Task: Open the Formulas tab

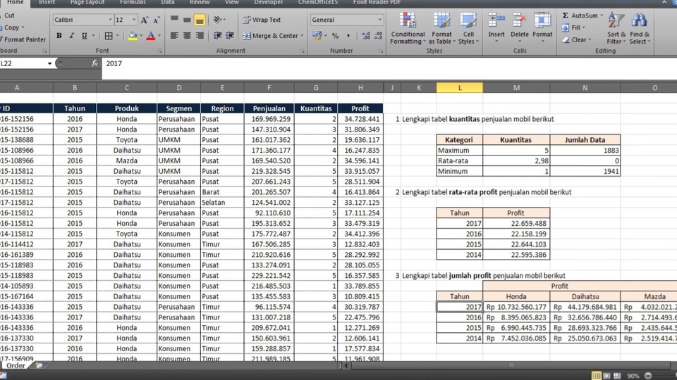Action: coord(133,3)
